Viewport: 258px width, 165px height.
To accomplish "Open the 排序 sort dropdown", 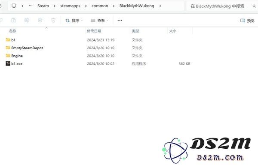I will coord(74,21).
